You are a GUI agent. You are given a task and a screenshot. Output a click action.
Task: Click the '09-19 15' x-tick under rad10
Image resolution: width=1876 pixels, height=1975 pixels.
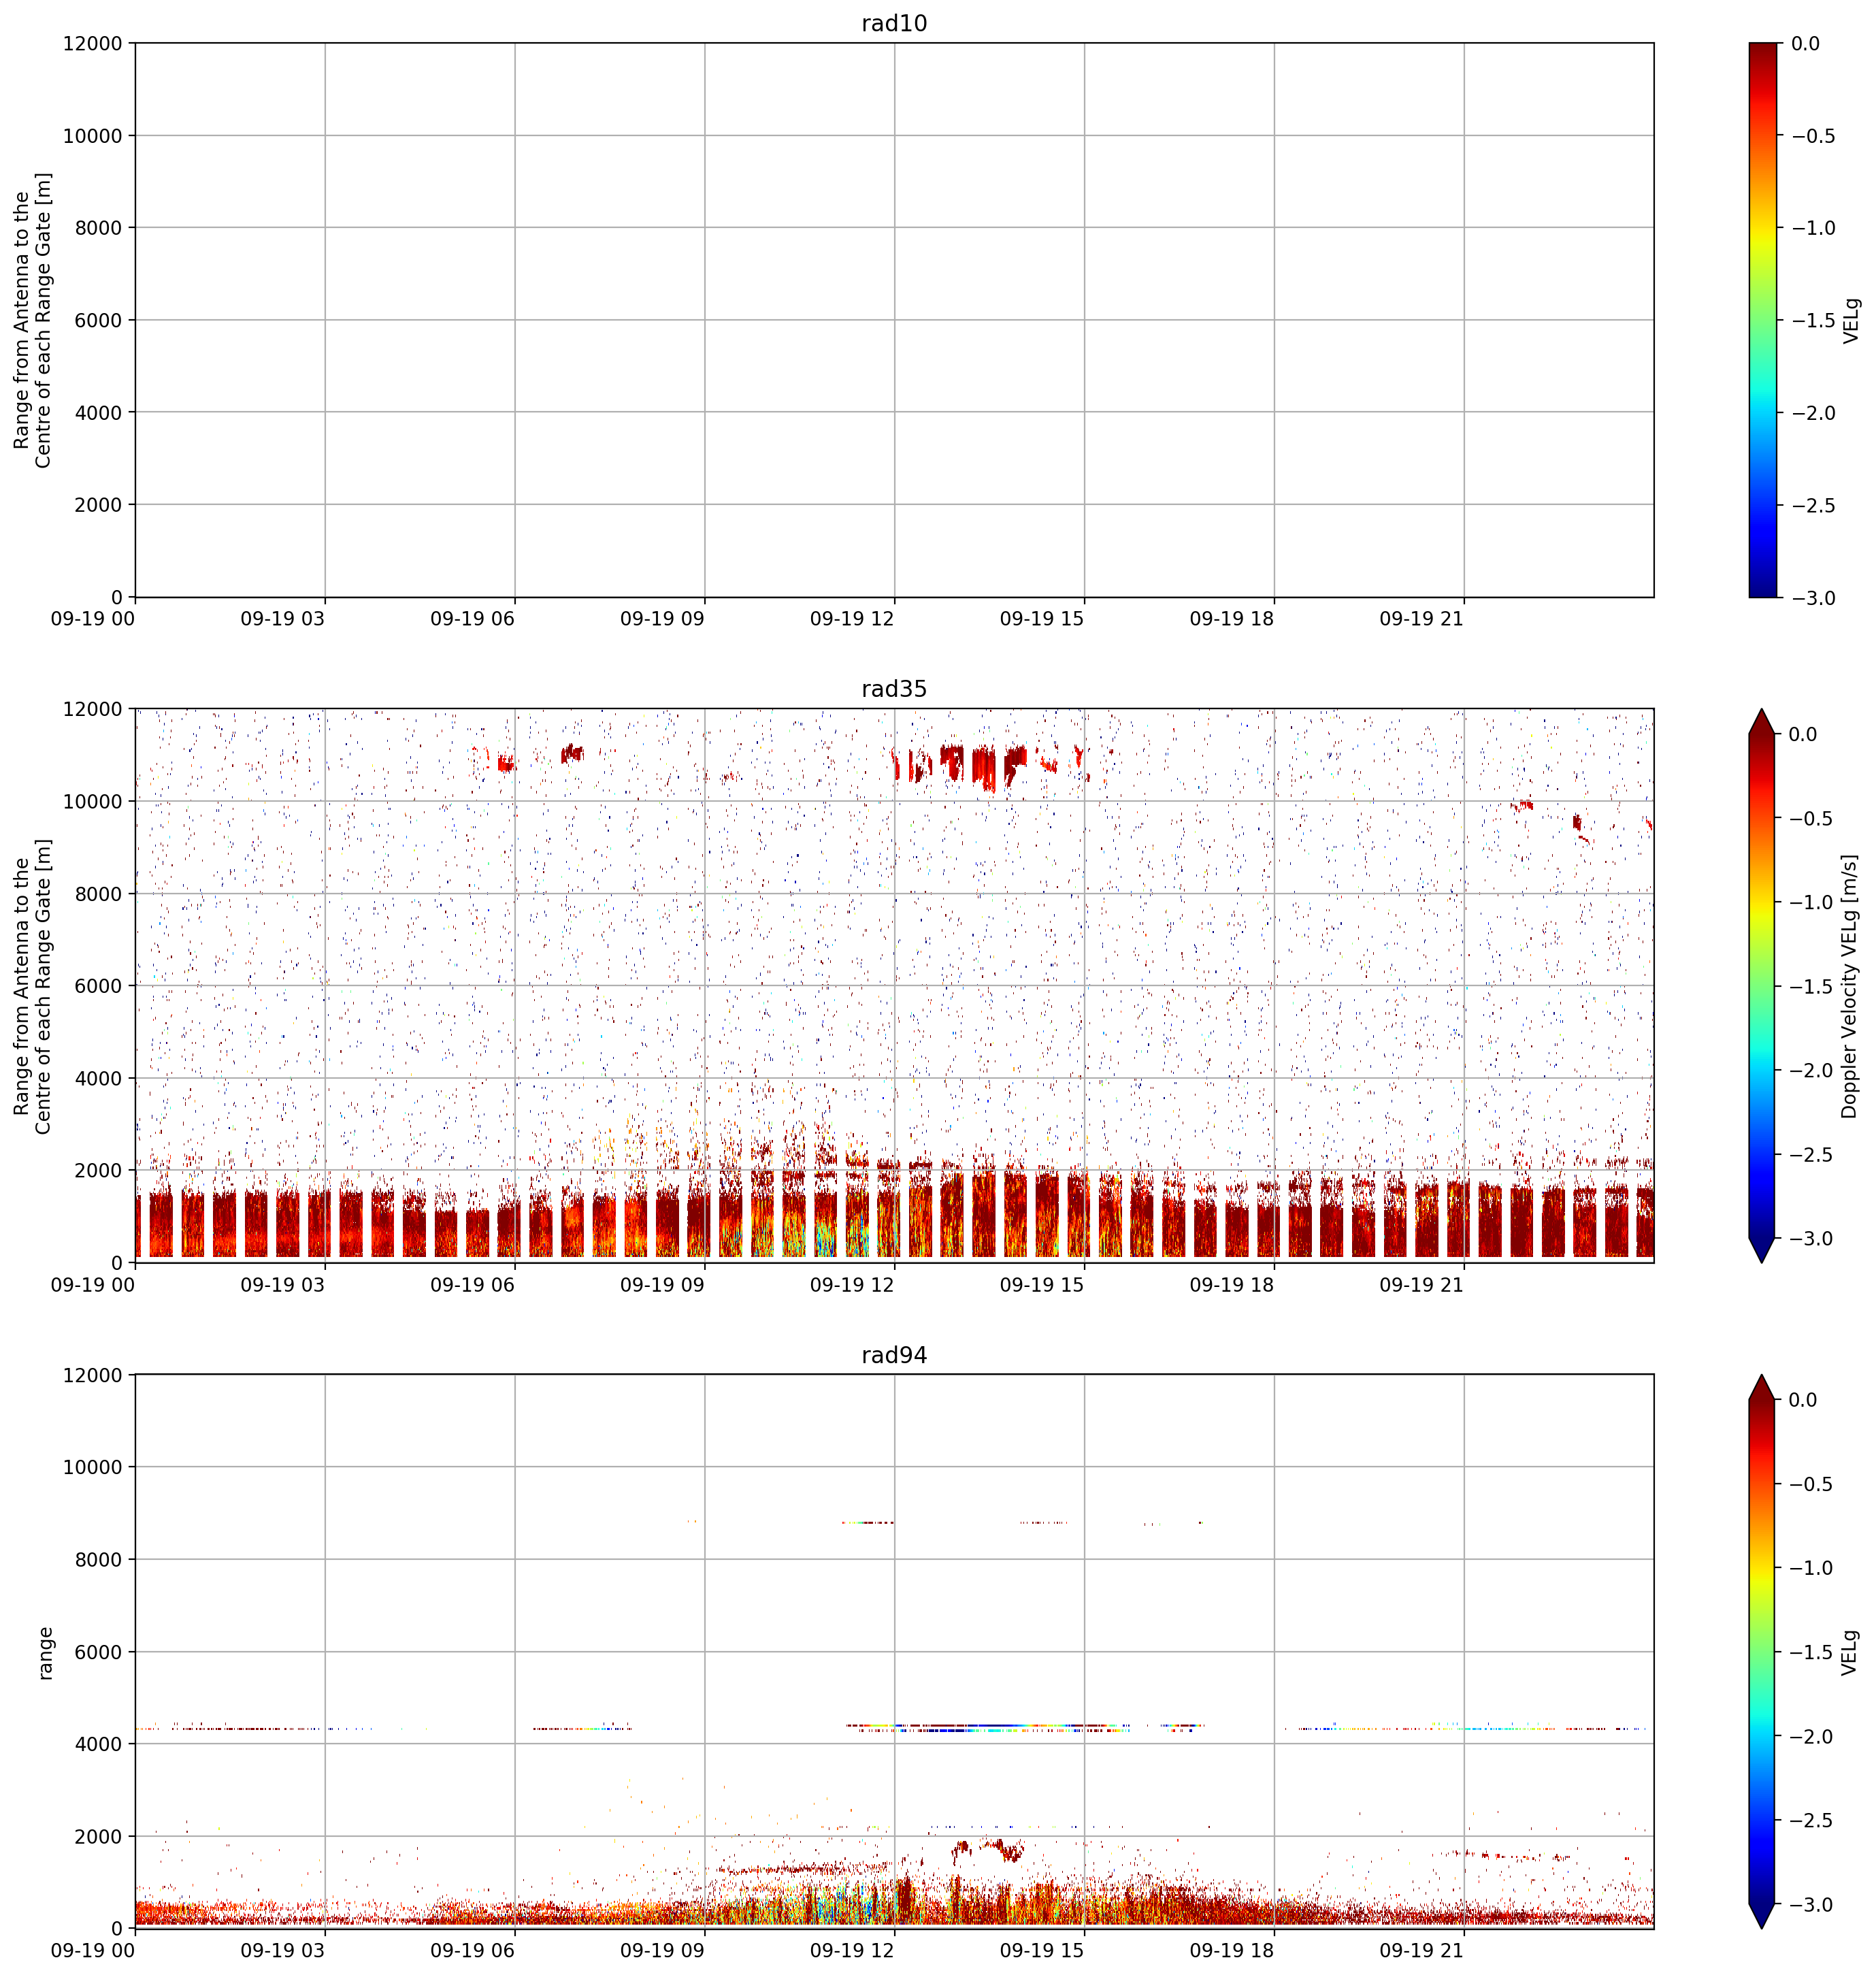click(1041, 619)
